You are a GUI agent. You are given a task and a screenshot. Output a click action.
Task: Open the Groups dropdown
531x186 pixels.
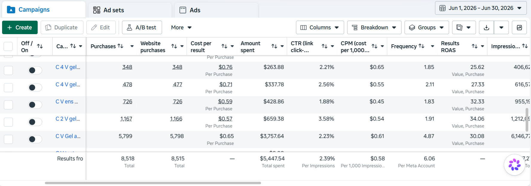tap(427, 28)
